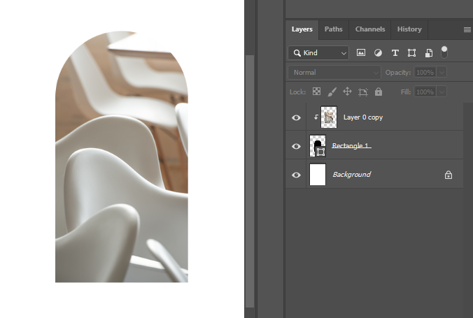Click the Fill value field

tap(425, 92)
